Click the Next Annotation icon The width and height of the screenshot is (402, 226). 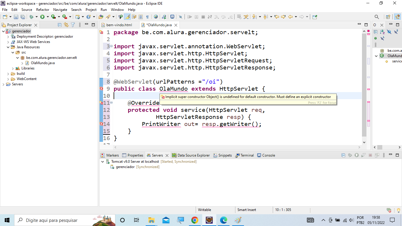254,17
